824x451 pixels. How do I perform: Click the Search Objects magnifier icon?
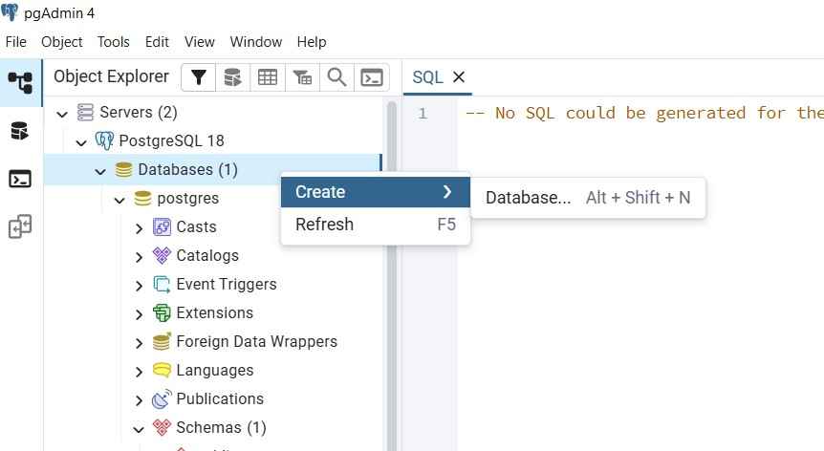(x=336, y=77)
